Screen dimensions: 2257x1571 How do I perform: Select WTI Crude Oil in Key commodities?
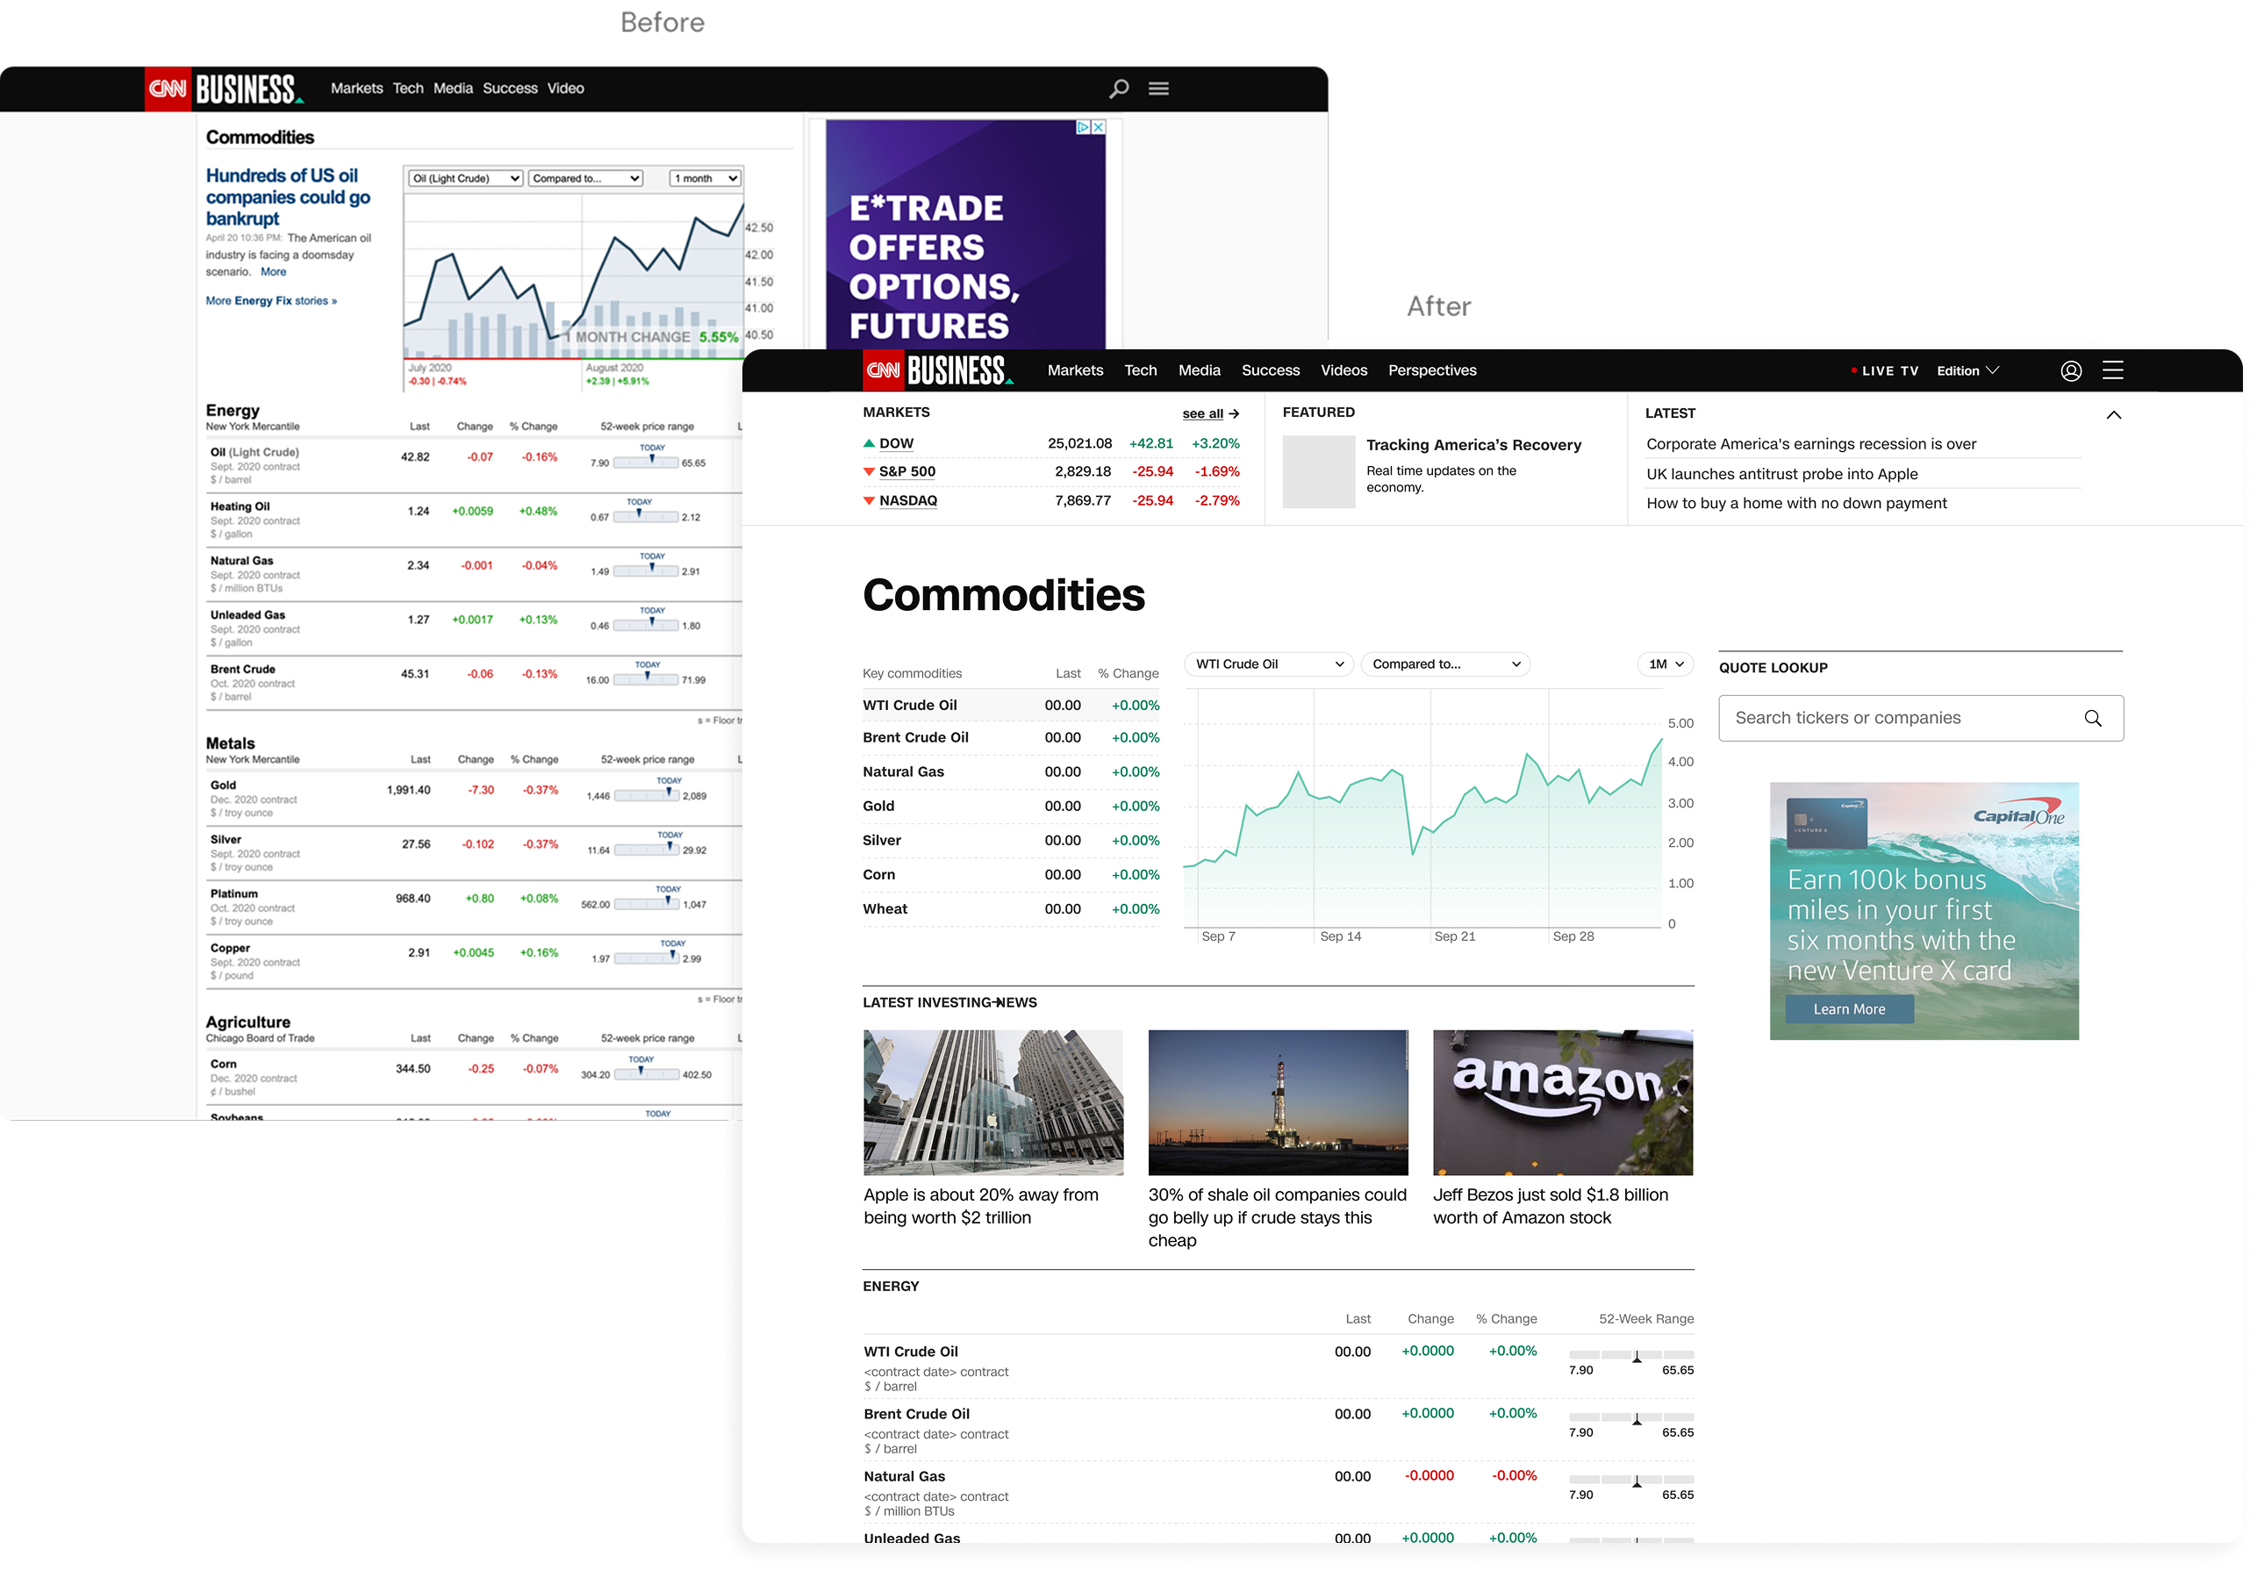pyautogui.click(x=1011, y=706)
